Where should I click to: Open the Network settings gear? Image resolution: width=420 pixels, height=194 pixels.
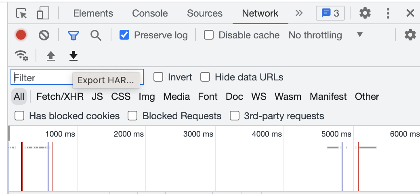(x=410, y=35)
